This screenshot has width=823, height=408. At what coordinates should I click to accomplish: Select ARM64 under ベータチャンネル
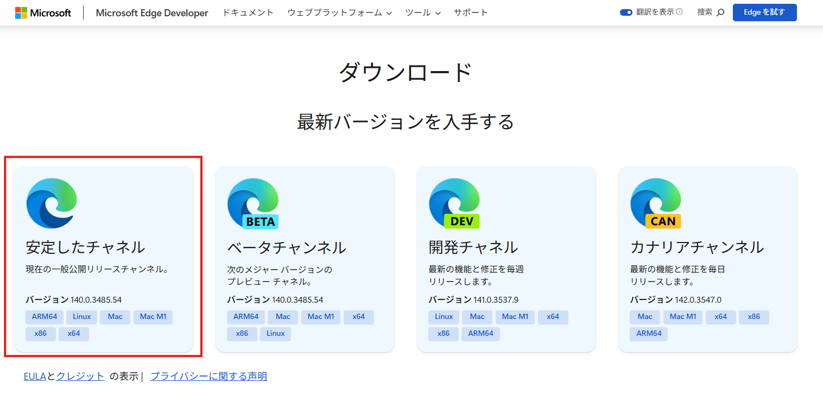click(246, 317)
